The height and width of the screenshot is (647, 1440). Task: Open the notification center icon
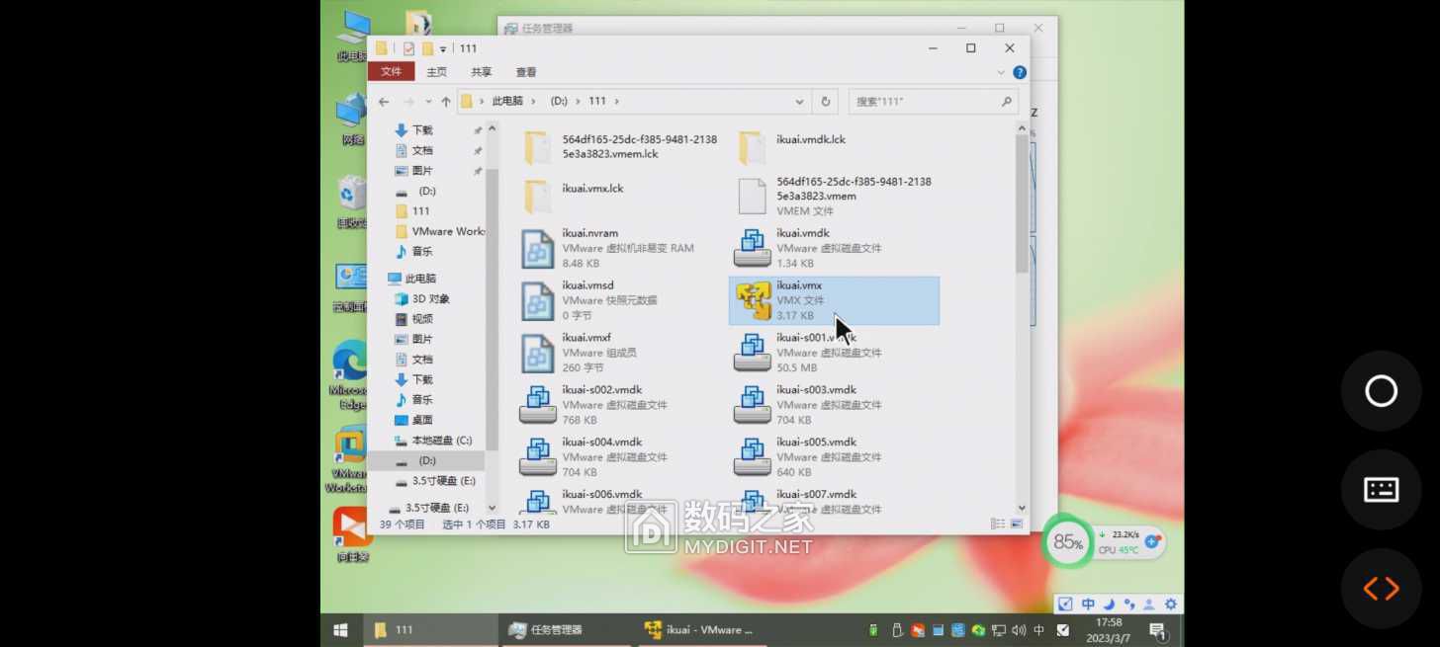tap(1156, 630)
